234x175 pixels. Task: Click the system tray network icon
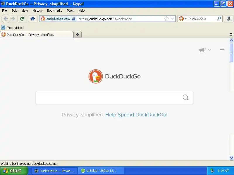pyautogui.click(x=212, y=171)
